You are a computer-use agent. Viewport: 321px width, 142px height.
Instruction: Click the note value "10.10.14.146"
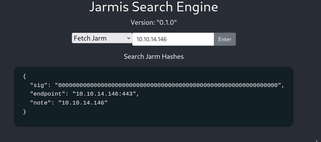(x=83, y=103)
